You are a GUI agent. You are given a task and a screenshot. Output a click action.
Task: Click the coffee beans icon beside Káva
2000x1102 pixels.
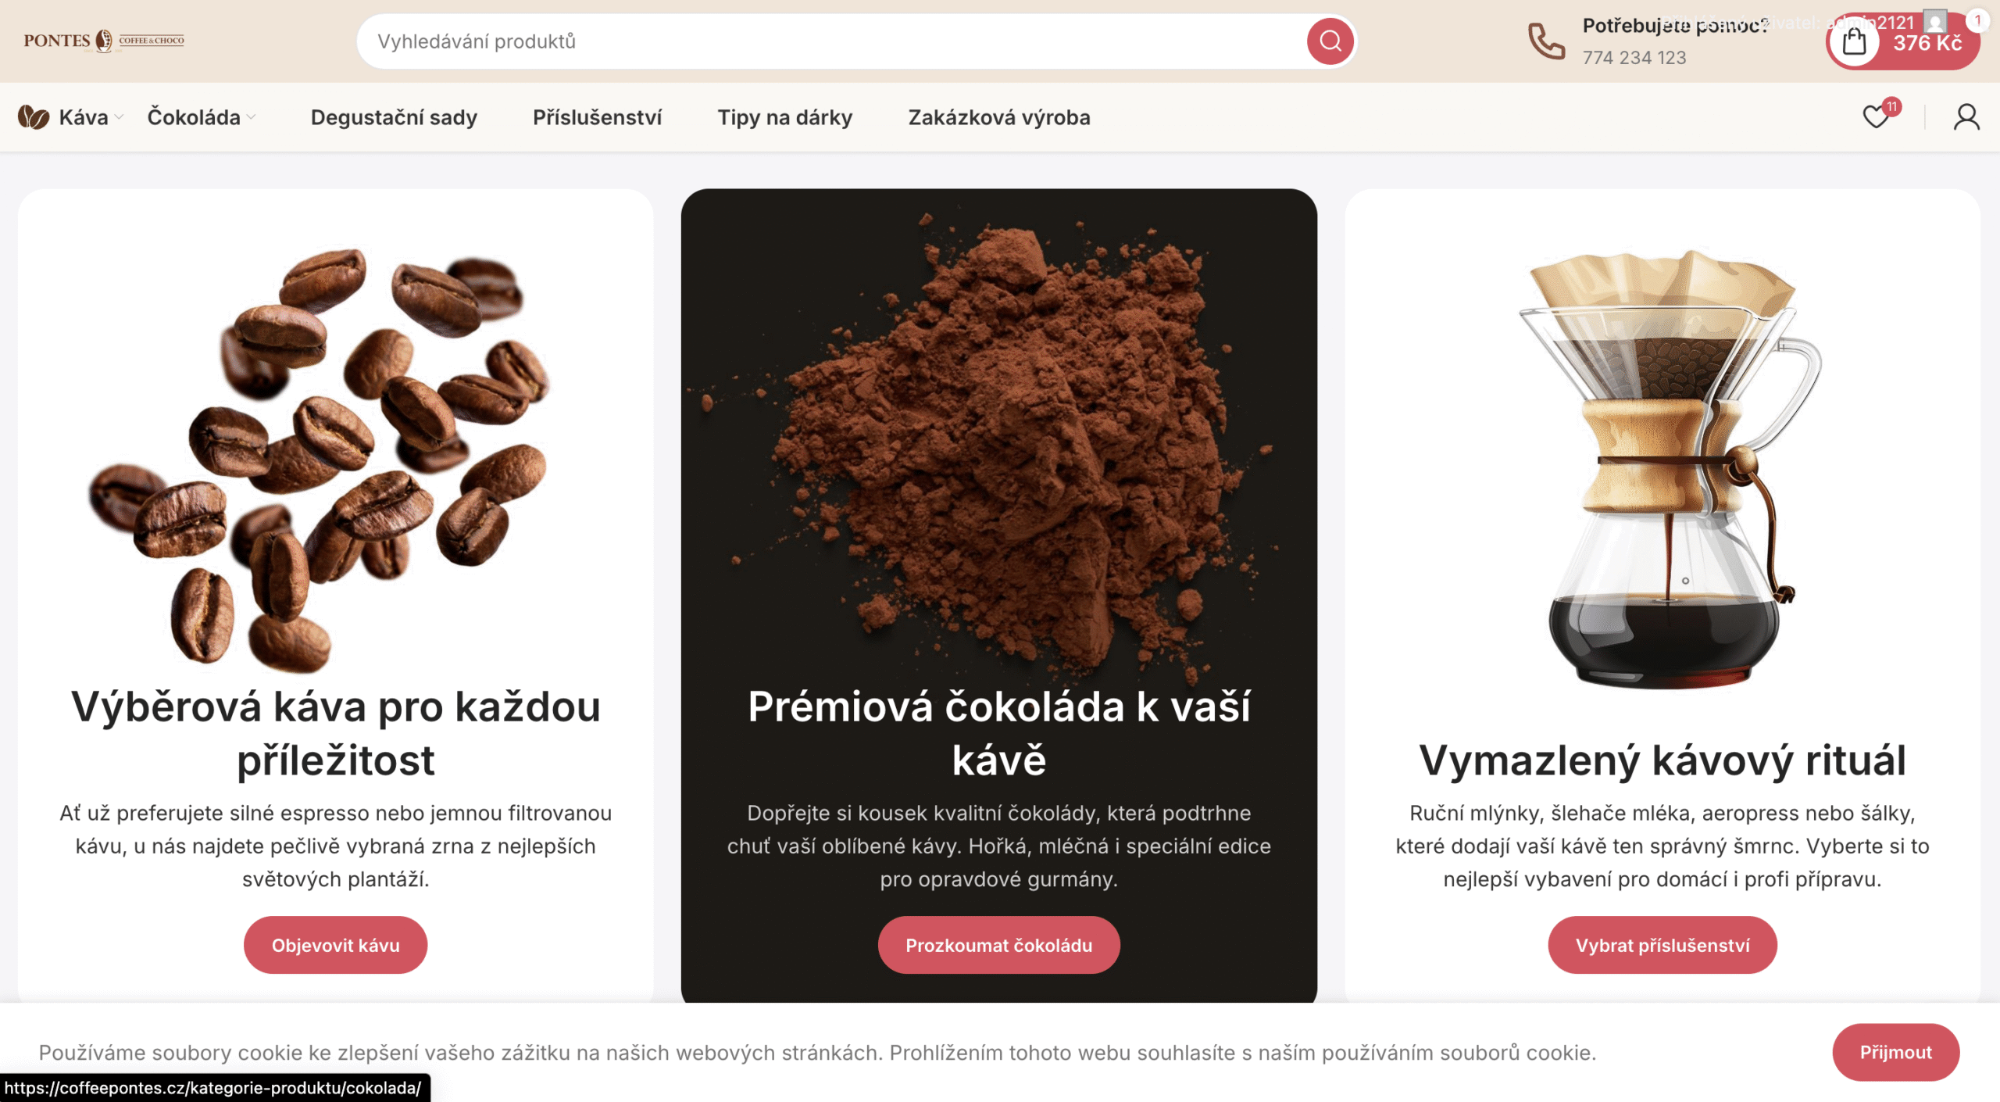click(34, 117)
